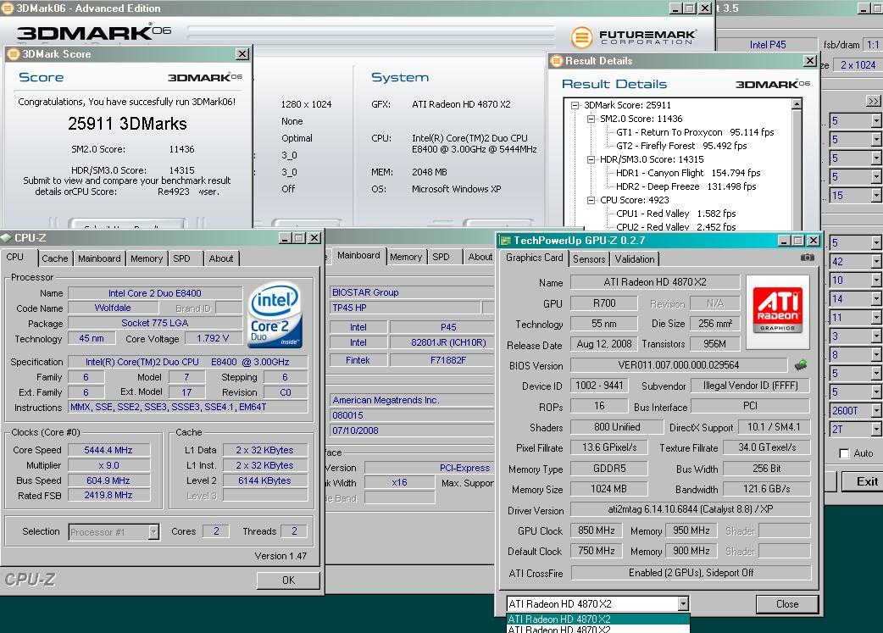883x633 pixels.
Task: Click the Intel Core 2 Duo logo
Action: (x=275, y=314)
